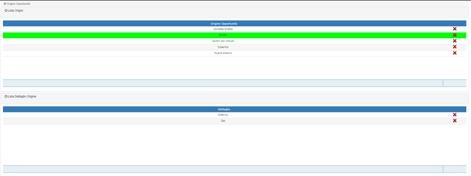Select the Nuovo allaccio row
This screenshot has height=176, width=471.
click(235, 53)
